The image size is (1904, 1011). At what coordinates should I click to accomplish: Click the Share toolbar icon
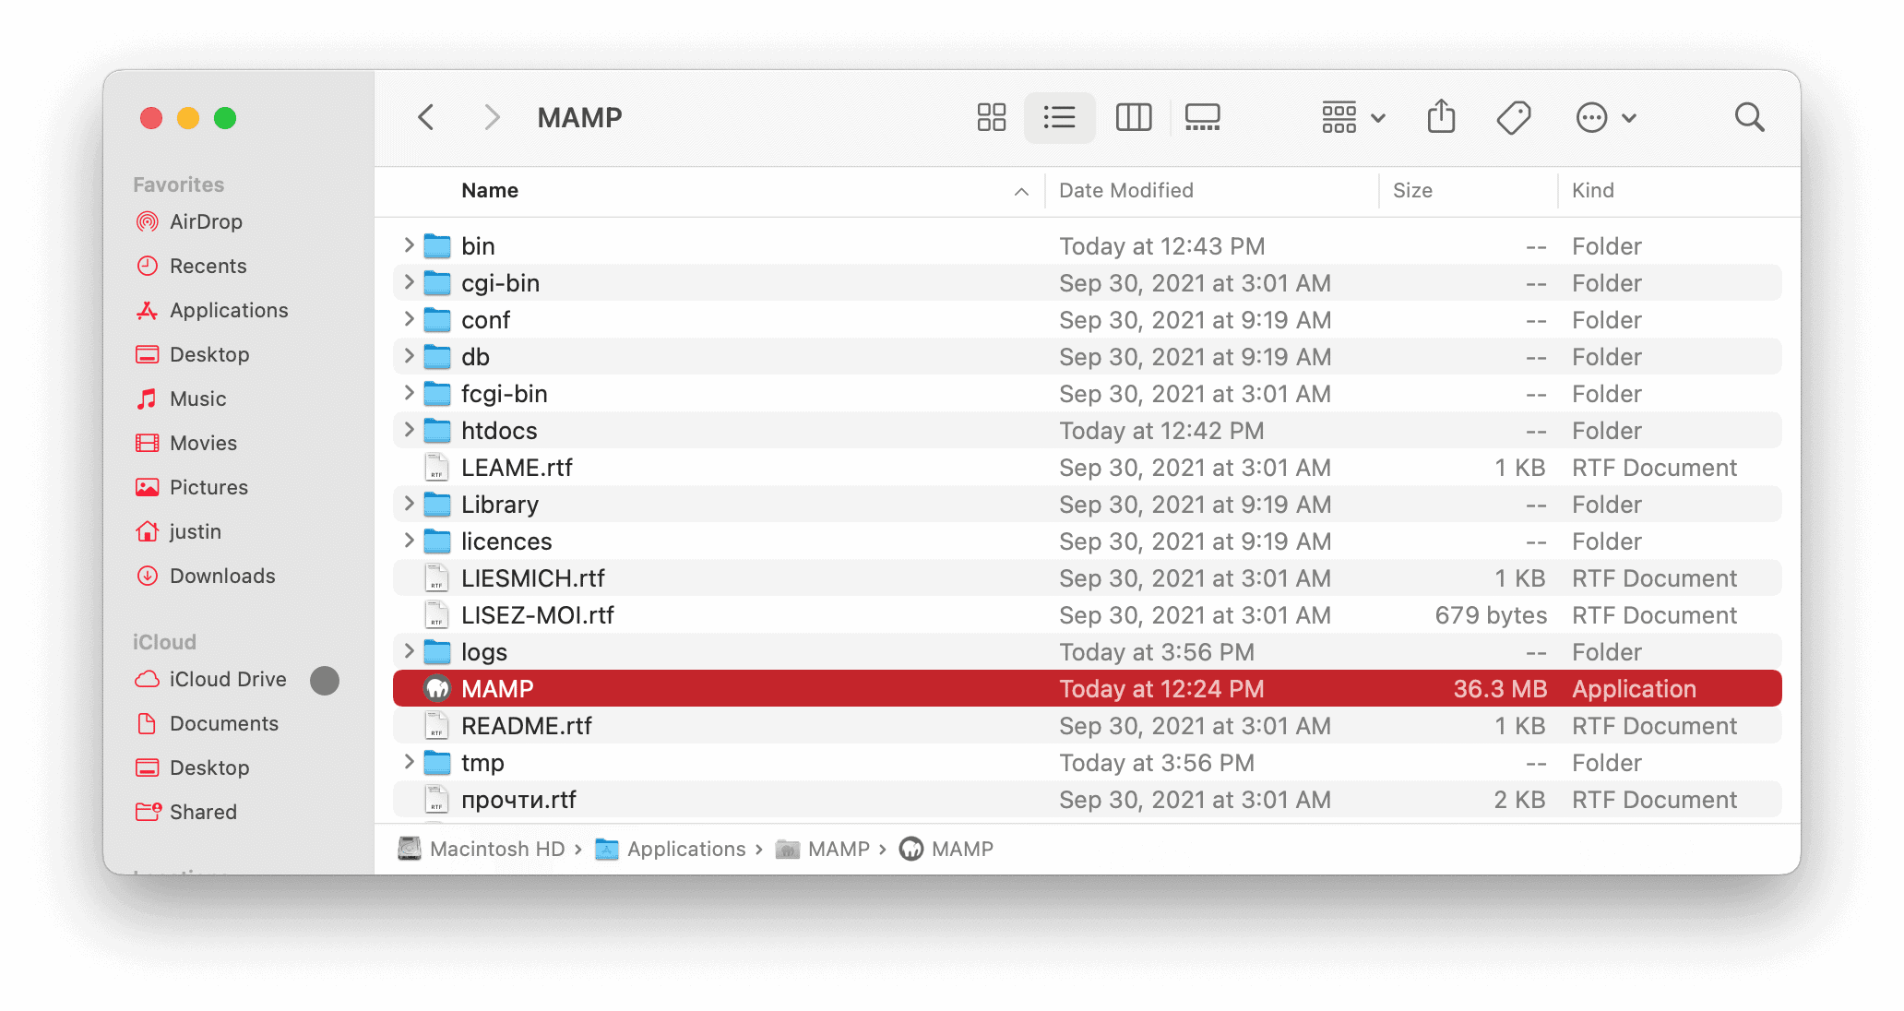(1441, 117)
